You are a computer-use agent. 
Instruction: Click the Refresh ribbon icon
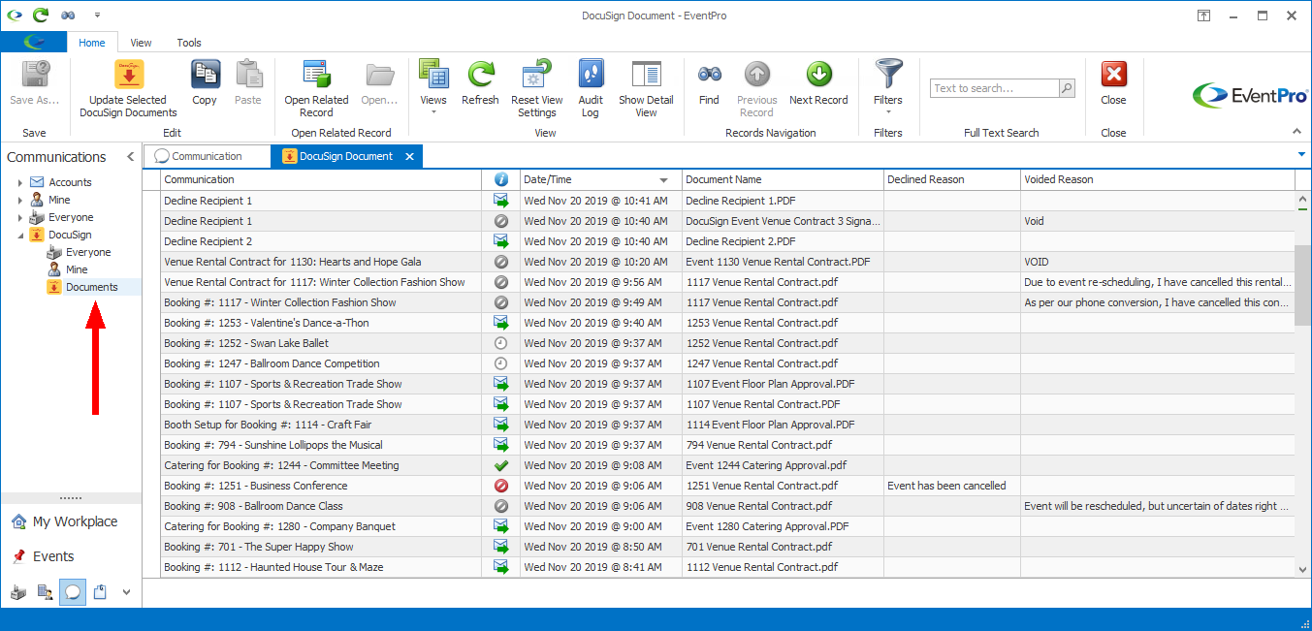pos(480,76)
